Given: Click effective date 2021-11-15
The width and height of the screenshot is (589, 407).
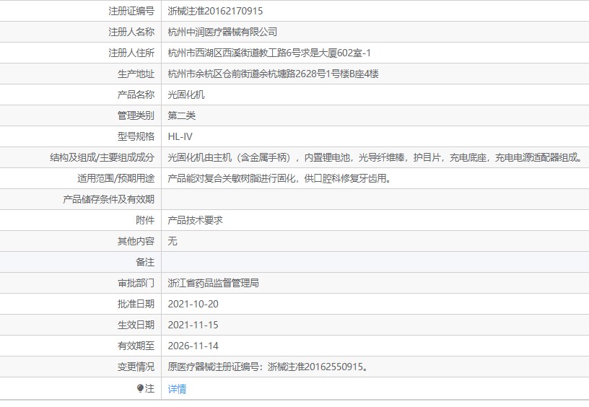Looking at the screenshot, I should coord(193,325).
